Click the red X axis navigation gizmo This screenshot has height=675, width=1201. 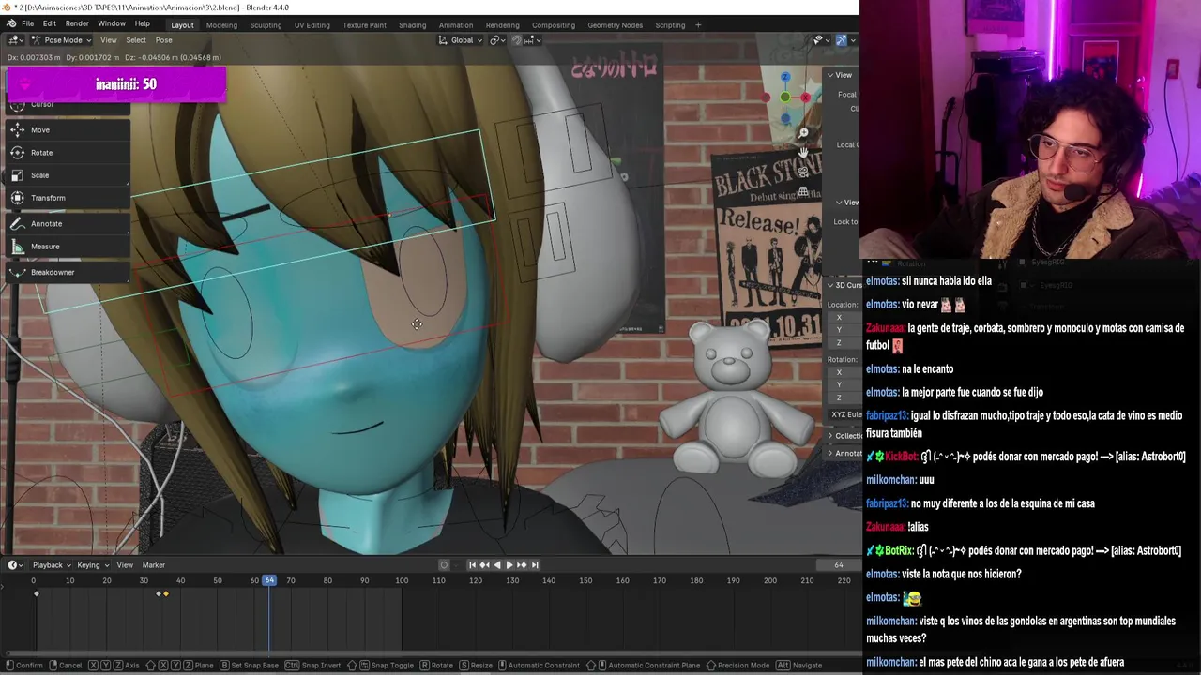[x=806, y=97]
